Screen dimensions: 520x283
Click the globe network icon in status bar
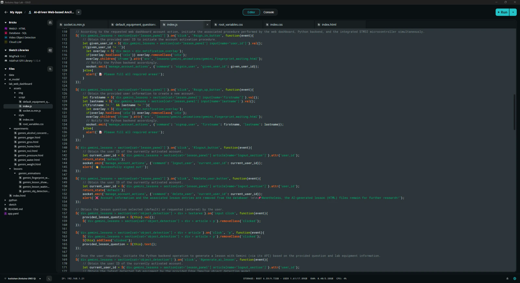[x=514, y=278]
